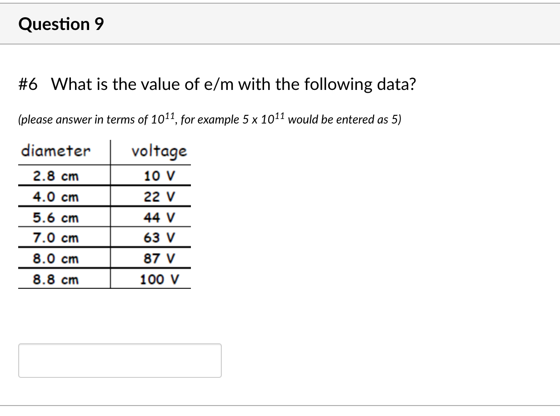Select the #6 question number label
This screenshot has height=416, width=560.
coord(28,84)
